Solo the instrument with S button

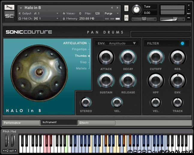coord(126,8)
